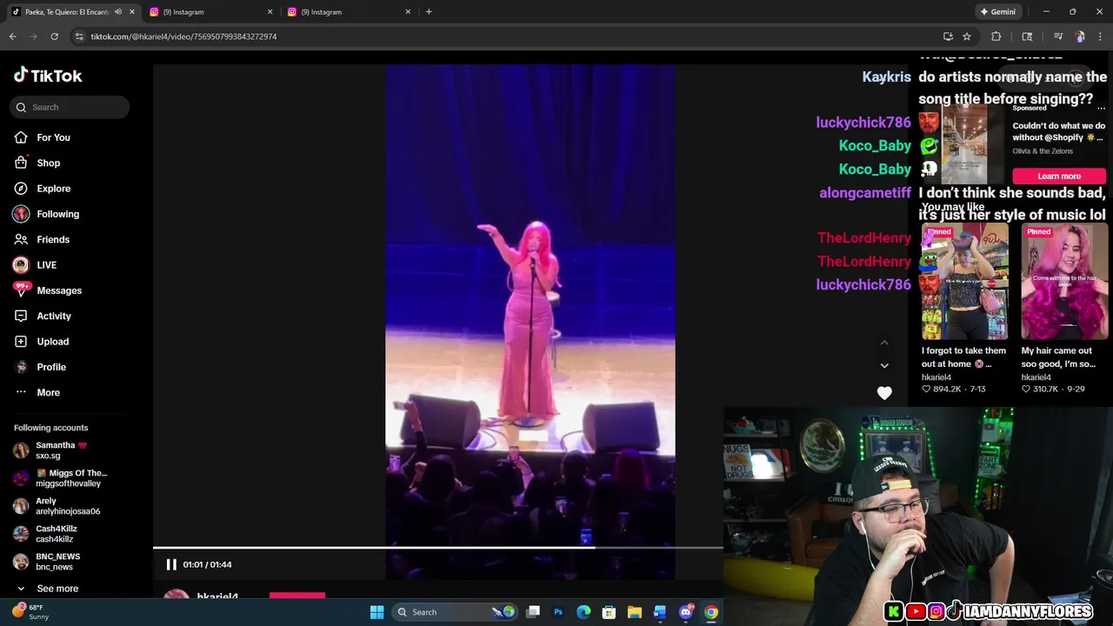1113x626 pixels.
Task: Click the Windows taskbar Search box
Action: click(x=455, y=612)
